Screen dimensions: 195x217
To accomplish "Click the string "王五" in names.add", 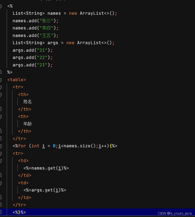I will (46, 36).
